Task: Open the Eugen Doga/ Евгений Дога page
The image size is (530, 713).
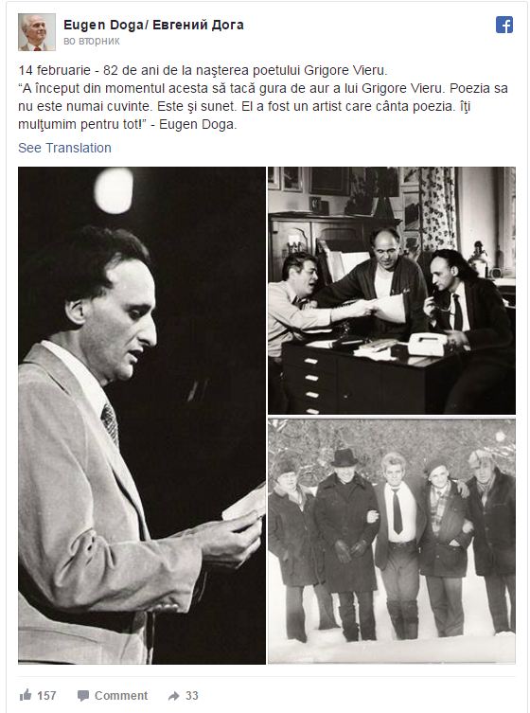Action: 153,25
